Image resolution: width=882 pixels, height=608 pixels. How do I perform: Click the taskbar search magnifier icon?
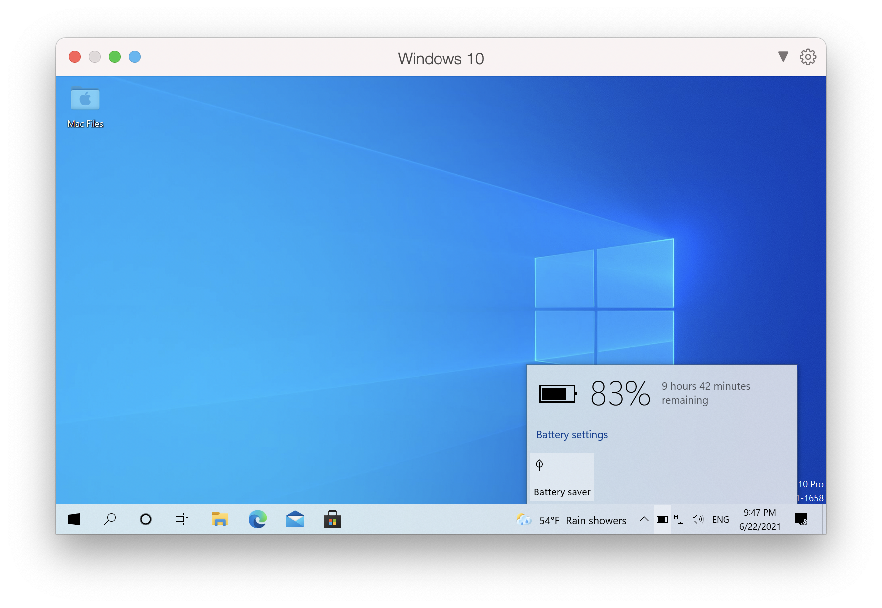point(109,520)
